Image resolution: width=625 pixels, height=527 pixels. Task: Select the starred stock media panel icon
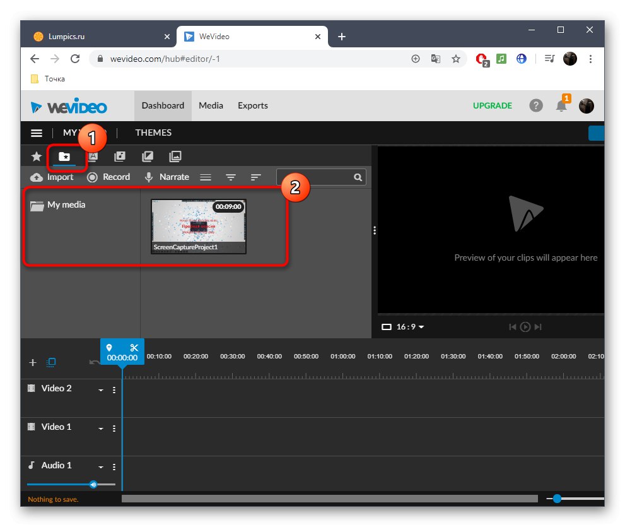point(36,156)
